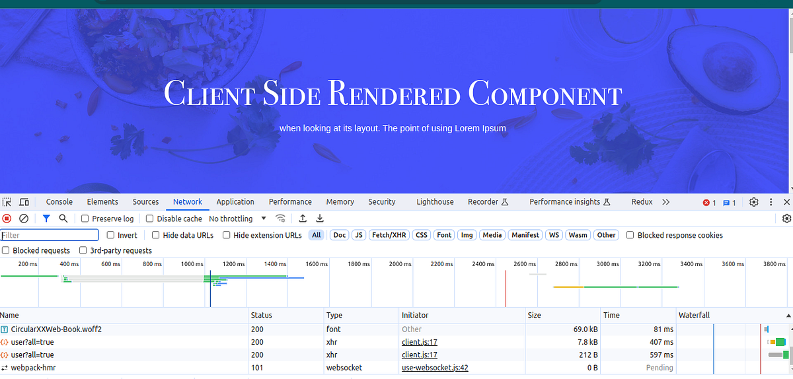Viewport: 793px width, 379px height.
Task: Check 3rd-party requests option
Action: tap(83, 250)
